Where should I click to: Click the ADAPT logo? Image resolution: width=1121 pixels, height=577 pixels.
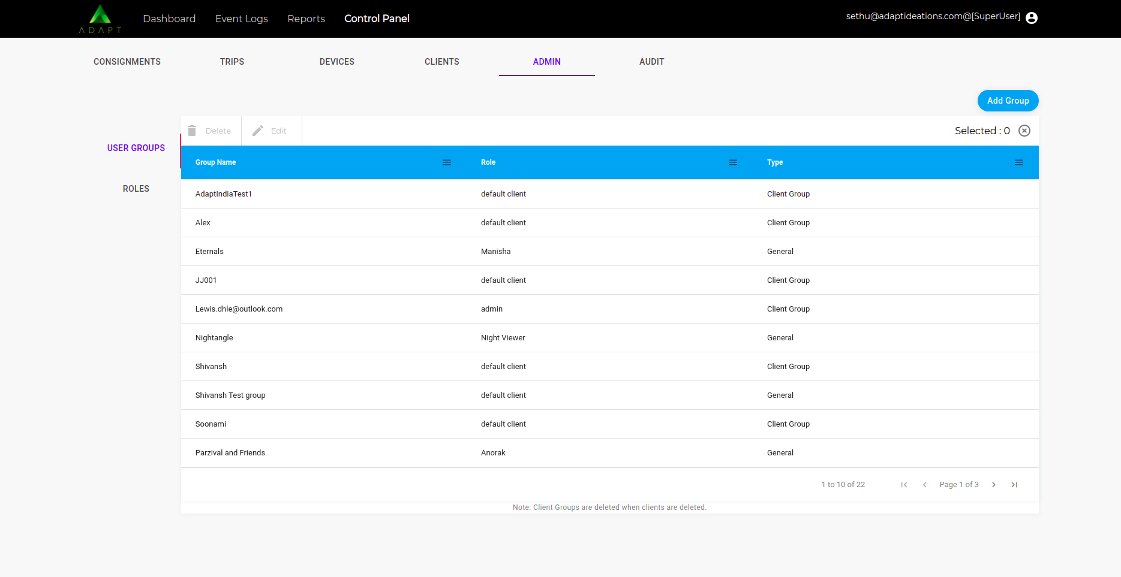(x=100, y=19)
